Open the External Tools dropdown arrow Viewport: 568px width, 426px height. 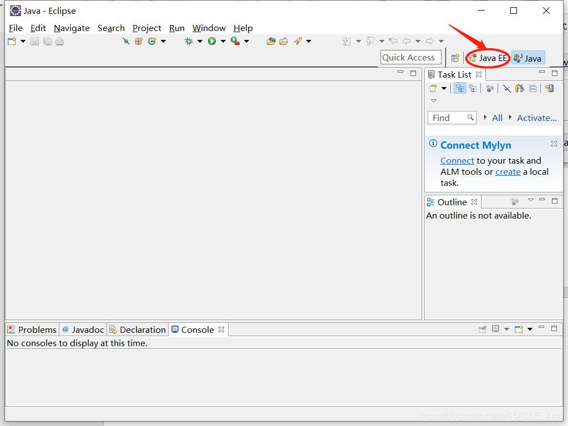246,41
